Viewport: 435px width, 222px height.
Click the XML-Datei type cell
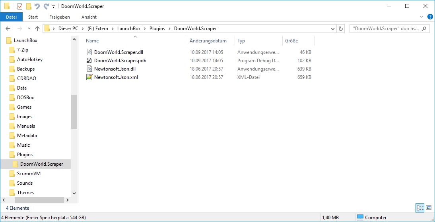[249, 77]
